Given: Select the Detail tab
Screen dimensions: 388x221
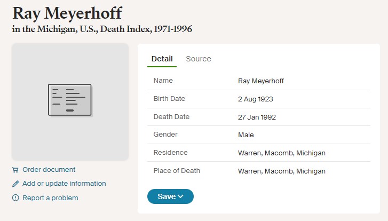Looking at the screenshot, I should [162, 59].
